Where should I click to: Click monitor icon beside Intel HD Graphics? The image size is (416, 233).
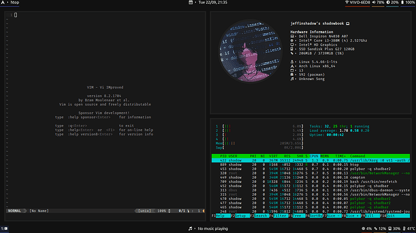tap(292, 45)
